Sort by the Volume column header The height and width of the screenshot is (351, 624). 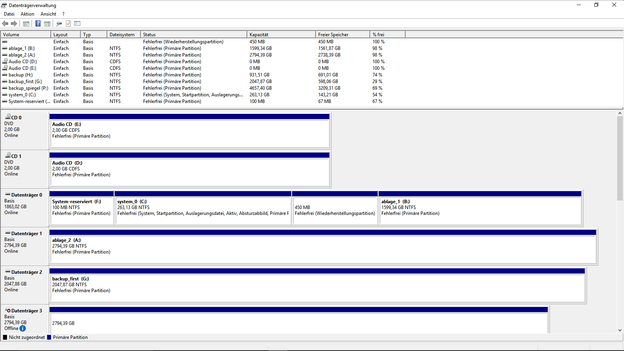point(26,35)
